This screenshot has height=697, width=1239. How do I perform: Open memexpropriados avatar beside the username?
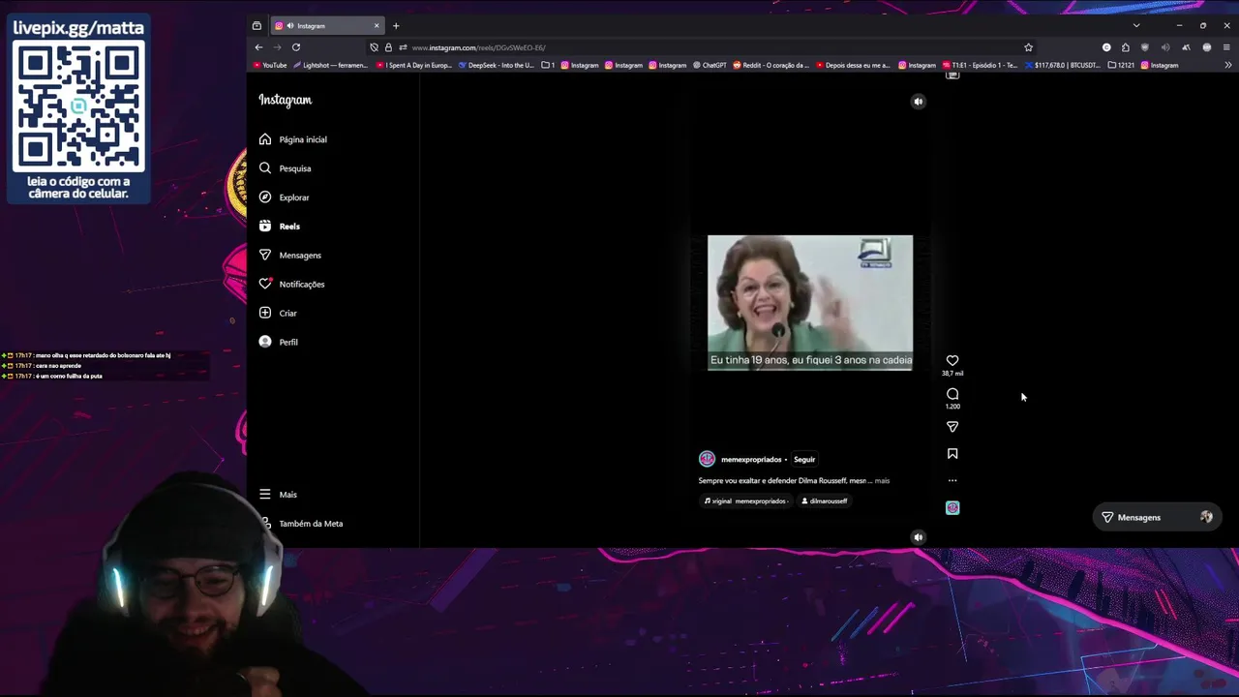click(x=708, y=459)
